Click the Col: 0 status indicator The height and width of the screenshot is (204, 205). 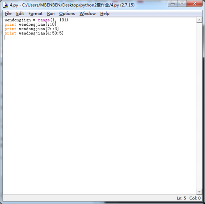pos(195,198)
